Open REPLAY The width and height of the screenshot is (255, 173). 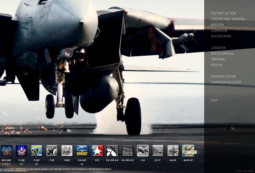pos(216,65)
